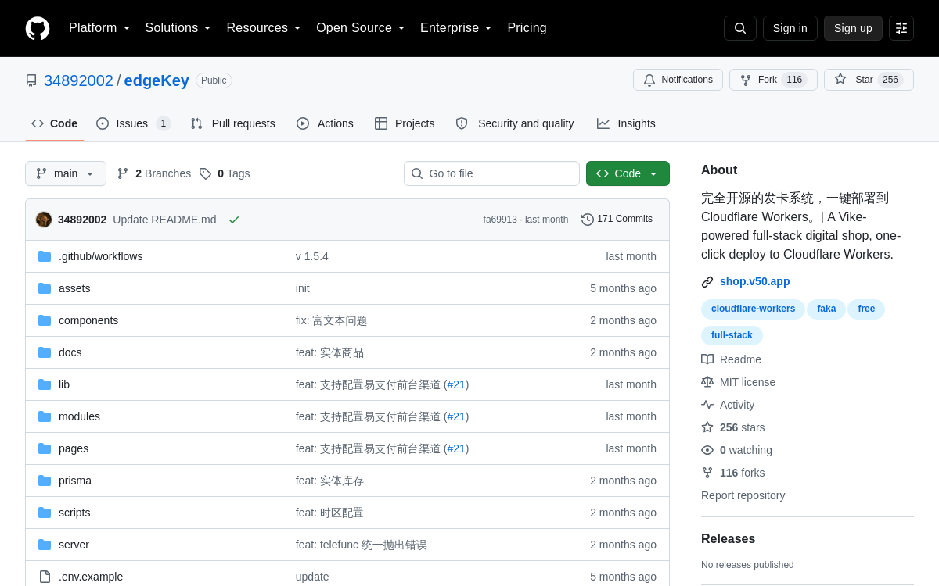Open the edgeKey repository name link

coord(156,80)
